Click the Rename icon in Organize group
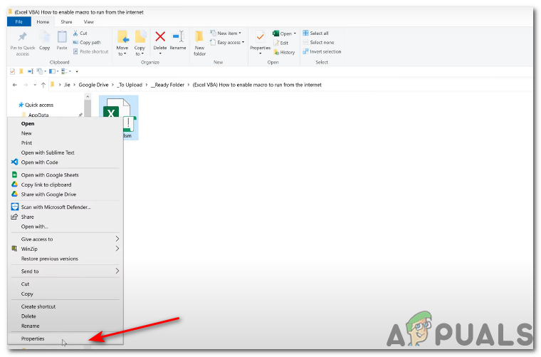The height and width of the screenshot is (357, 541). pyautogui.click(x=178, y=36)
